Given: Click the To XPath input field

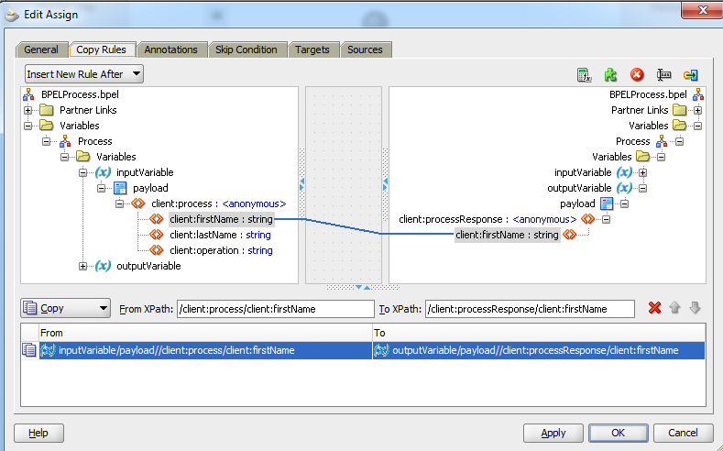Looking at the screenshot, I should (x=530, y=309).
